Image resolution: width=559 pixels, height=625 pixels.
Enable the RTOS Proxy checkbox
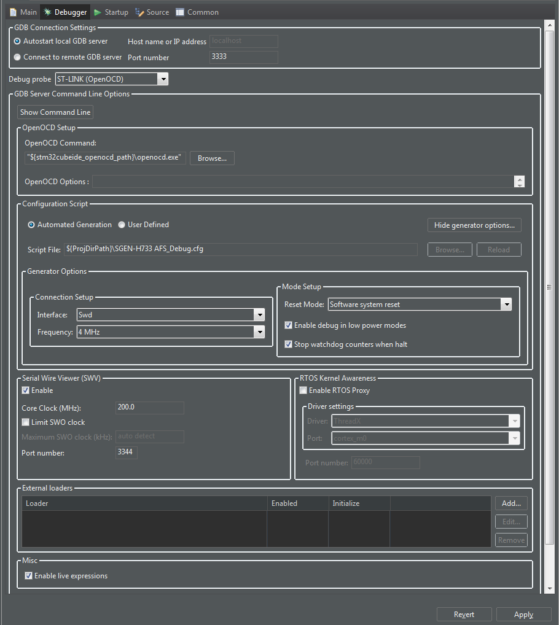[303, 390]
